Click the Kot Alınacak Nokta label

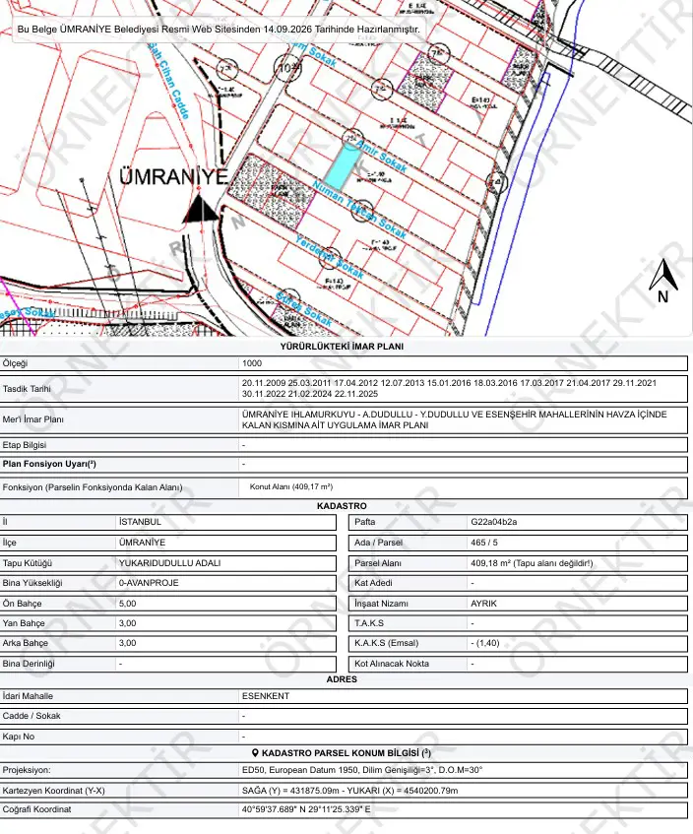coord(392,664)
